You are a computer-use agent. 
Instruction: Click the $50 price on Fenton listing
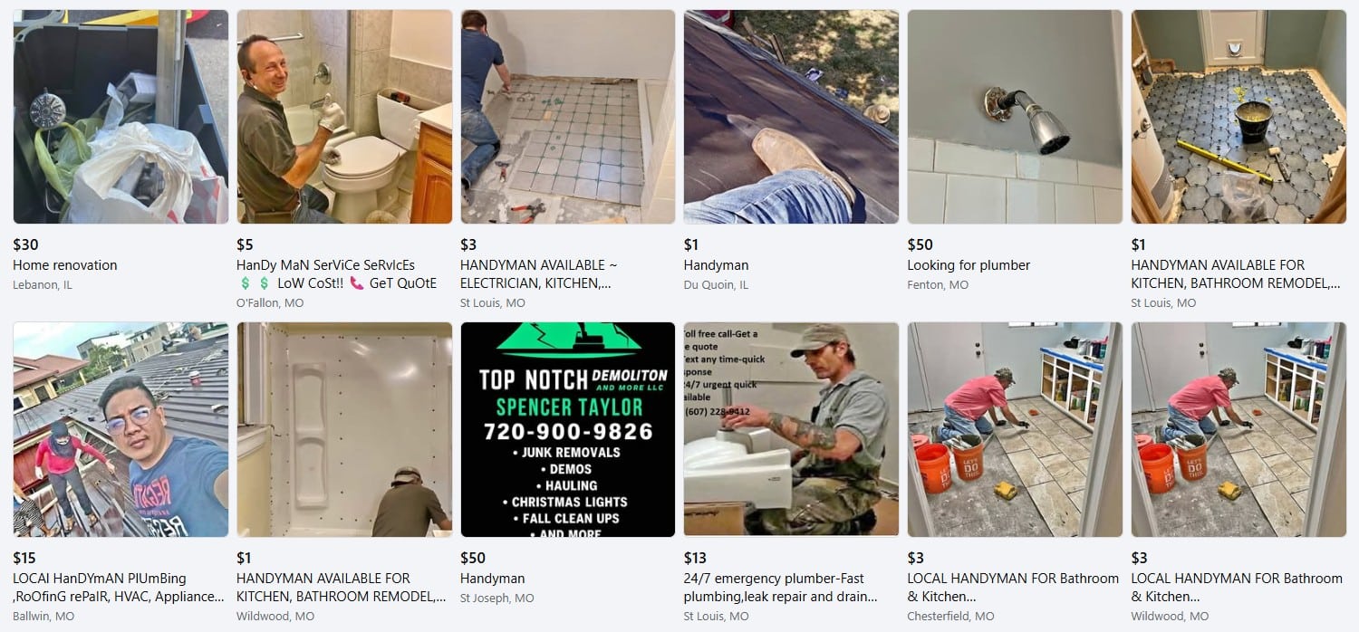pyautogui.click(x=920, y=244)
